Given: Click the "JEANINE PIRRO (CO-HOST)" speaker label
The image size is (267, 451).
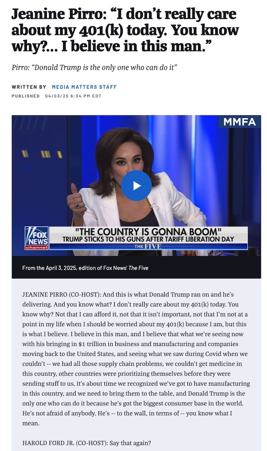Looking at the screenshot, I should pos(61,294).
